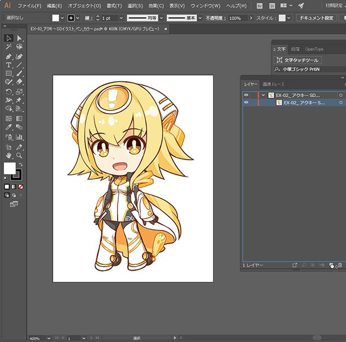346x342 pixels.
Task: Select the Rectangle tool
Action: pos(9,73)
